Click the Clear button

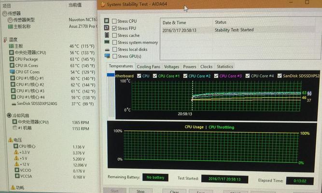pos(174,192)
